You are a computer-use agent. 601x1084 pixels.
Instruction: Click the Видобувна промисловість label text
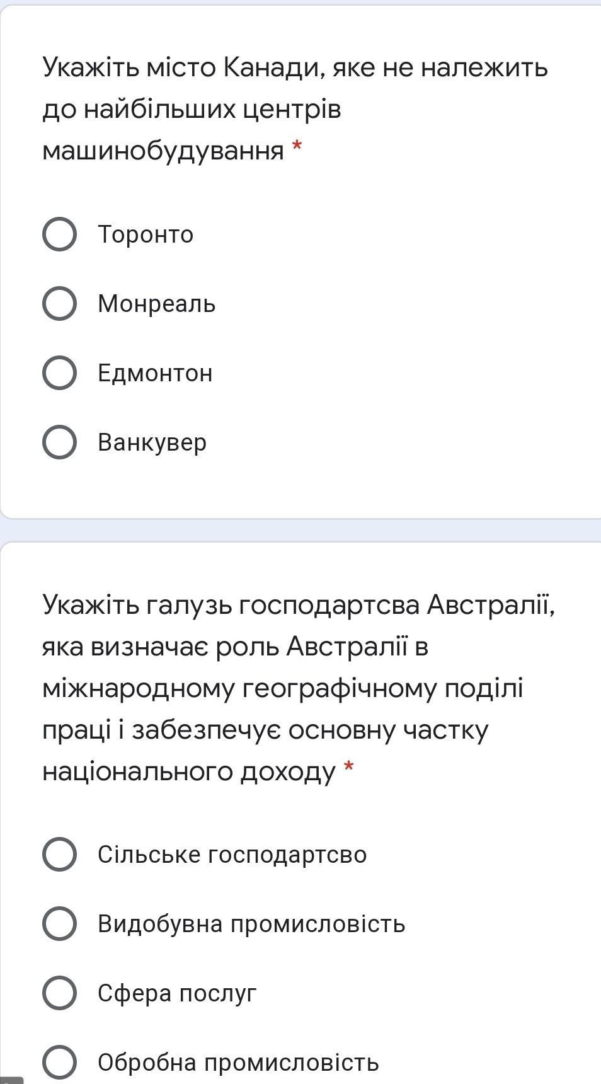(x=251, y=924)
